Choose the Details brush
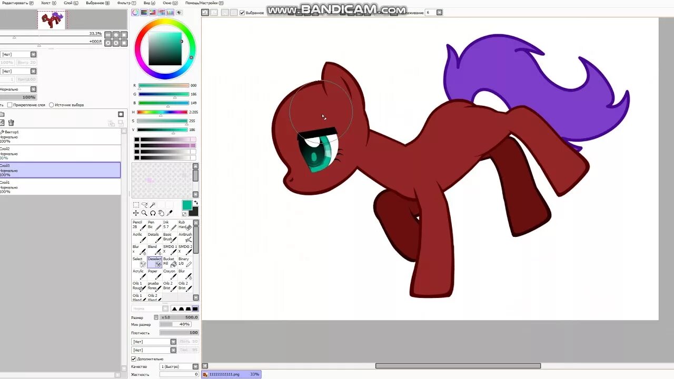Viewport: 674px width, 379px height. tap(154, 237)
